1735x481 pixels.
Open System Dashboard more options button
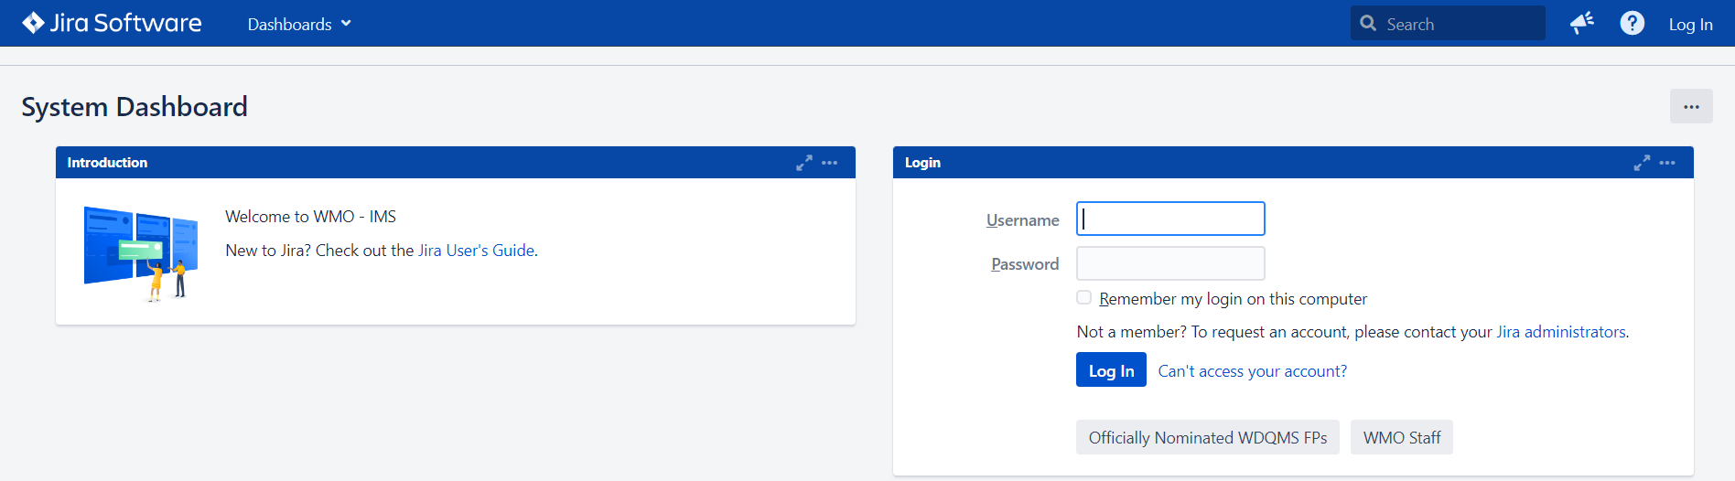point(1691,106)
